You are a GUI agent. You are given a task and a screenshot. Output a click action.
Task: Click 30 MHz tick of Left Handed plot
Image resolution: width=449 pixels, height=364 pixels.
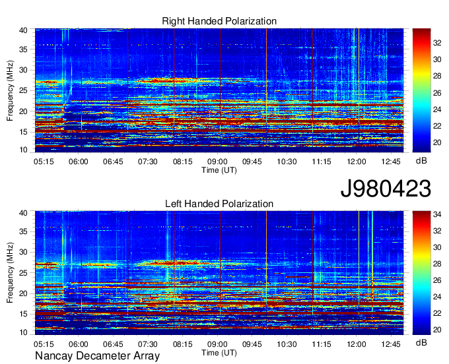(24, 252)
